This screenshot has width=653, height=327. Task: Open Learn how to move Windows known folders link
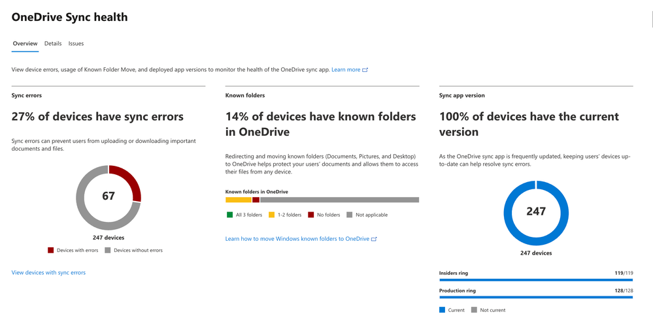click(x=297, y=240)
